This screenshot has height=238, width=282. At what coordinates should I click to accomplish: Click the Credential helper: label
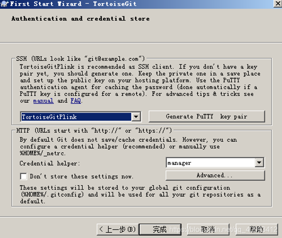click(50, 163)
